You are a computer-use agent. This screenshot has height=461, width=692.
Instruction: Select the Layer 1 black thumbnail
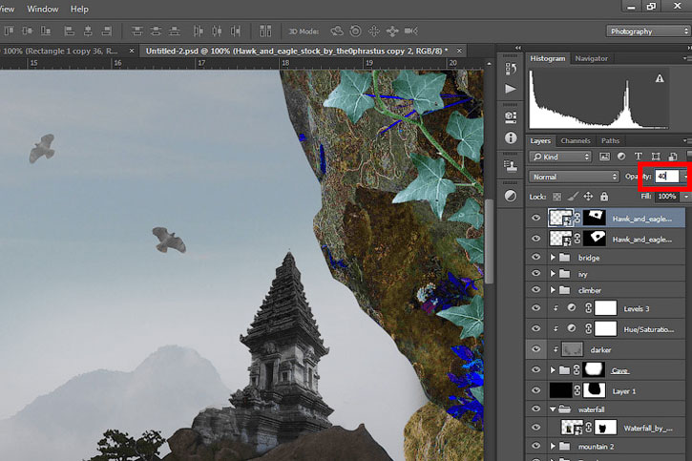(560, 390)
